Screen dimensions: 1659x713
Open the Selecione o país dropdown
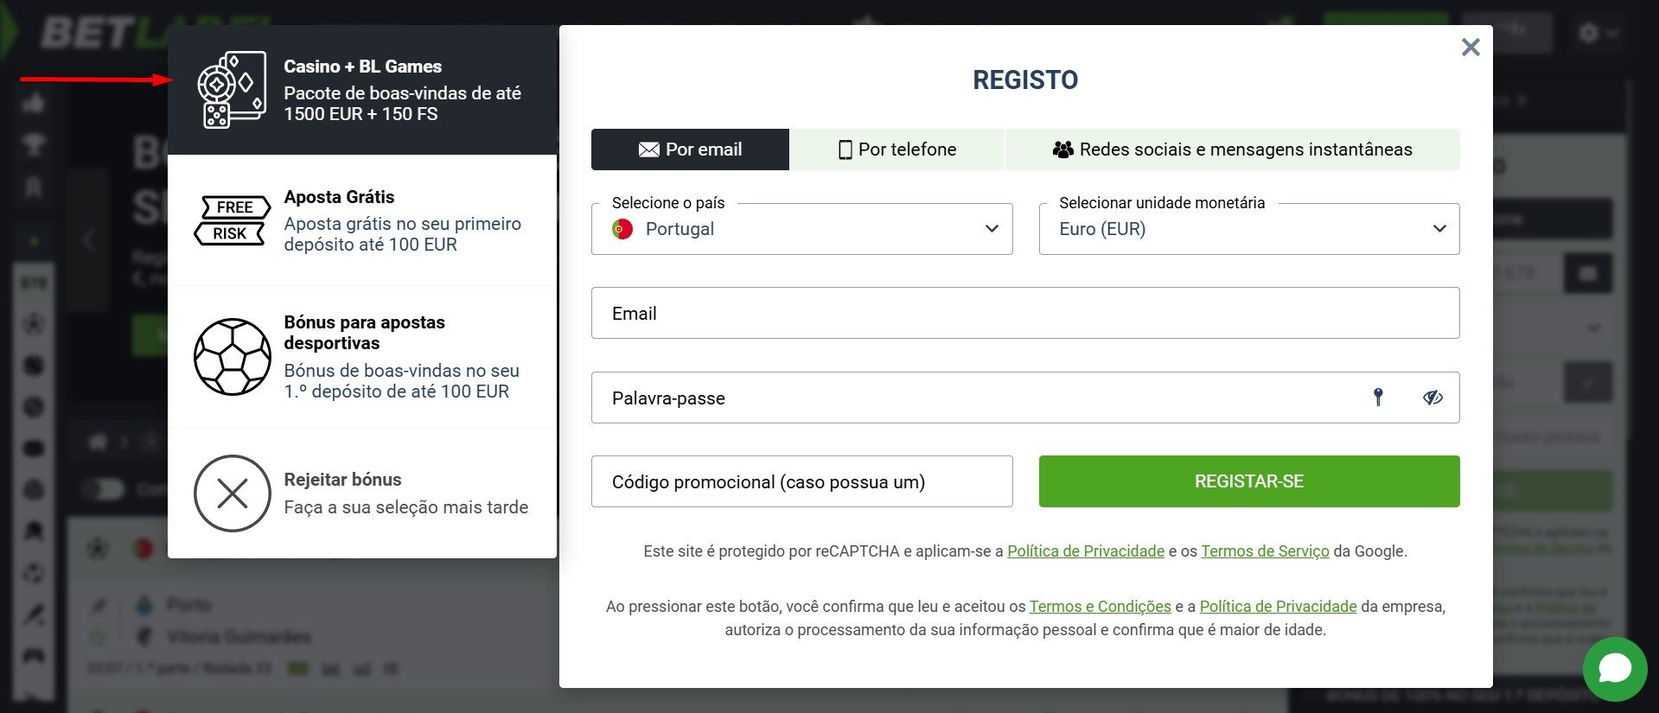[x=801, y=229]
